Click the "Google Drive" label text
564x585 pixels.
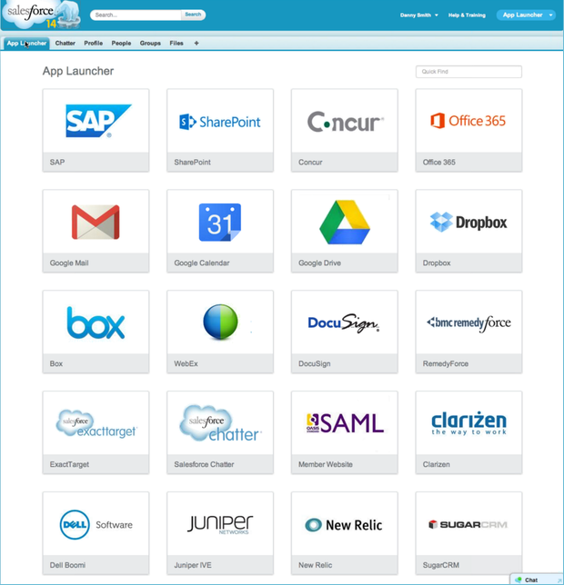[x=319, y=263]
